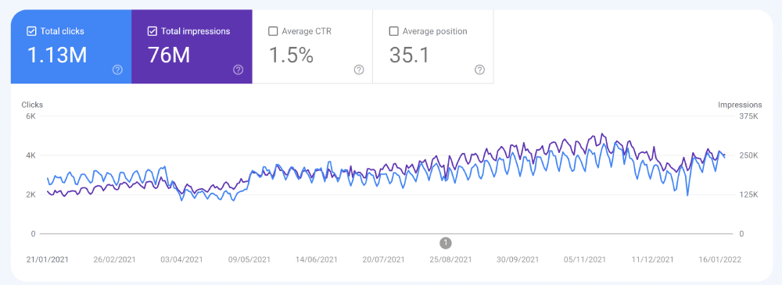Click the 09/05/2021 date label
The image size is (782, 285).
point(249,259)
